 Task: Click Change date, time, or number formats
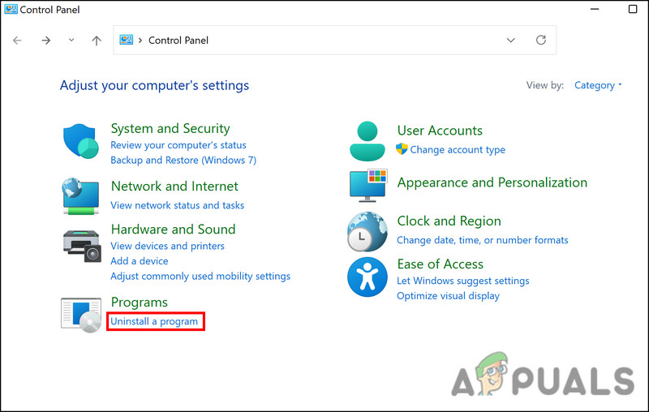(x=482, y=240)
